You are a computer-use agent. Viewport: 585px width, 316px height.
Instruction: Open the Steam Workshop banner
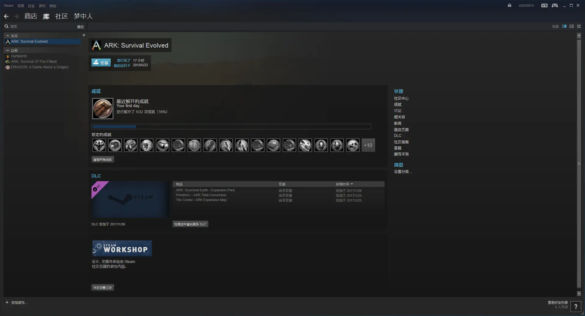point(122,248)
